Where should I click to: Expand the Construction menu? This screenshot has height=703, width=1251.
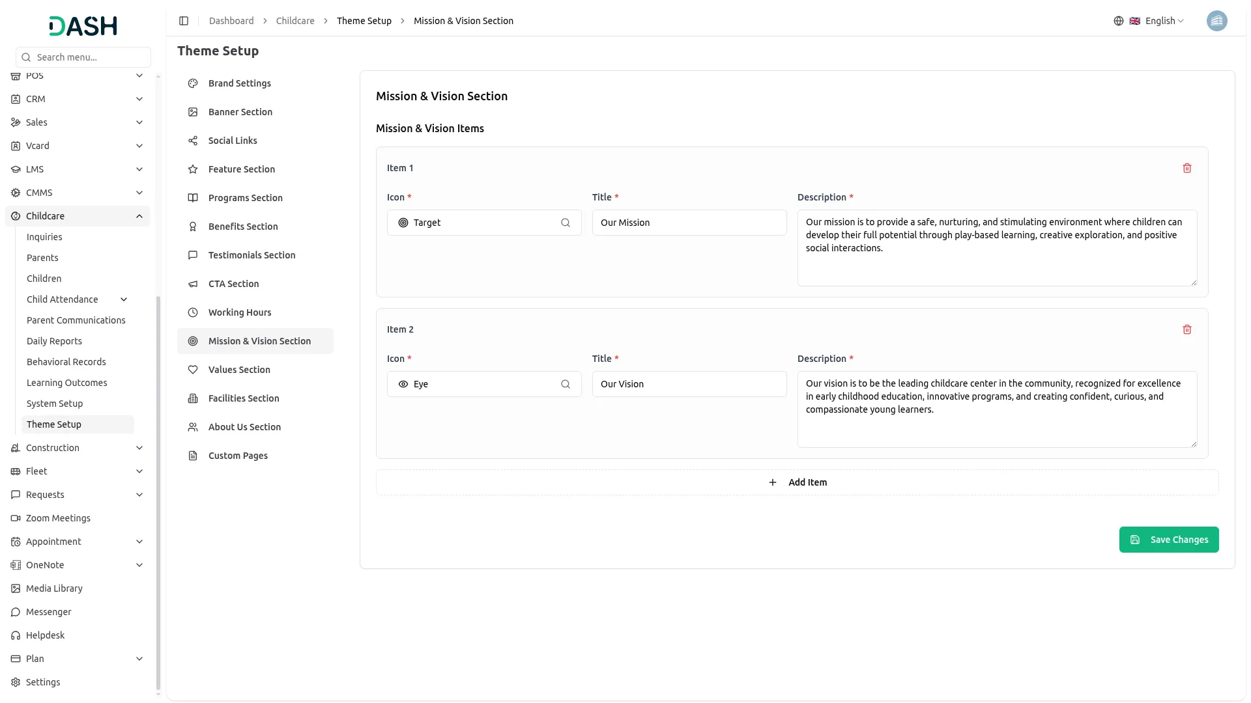139,448
